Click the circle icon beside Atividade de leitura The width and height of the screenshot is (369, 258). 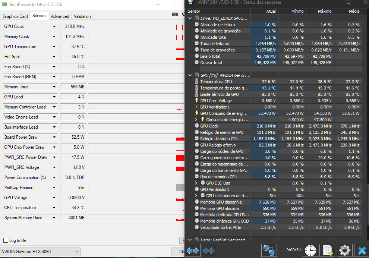(x=197, y=24)
